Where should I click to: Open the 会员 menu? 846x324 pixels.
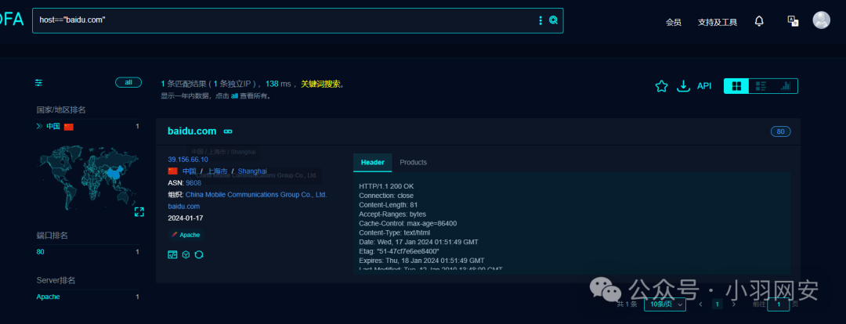[x=674, y=22]
